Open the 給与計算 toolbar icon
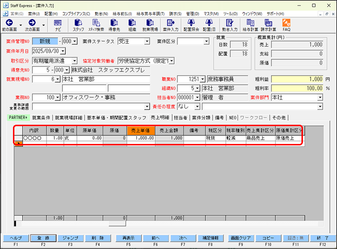The image size is (337, 249). [x=250, y=23]
